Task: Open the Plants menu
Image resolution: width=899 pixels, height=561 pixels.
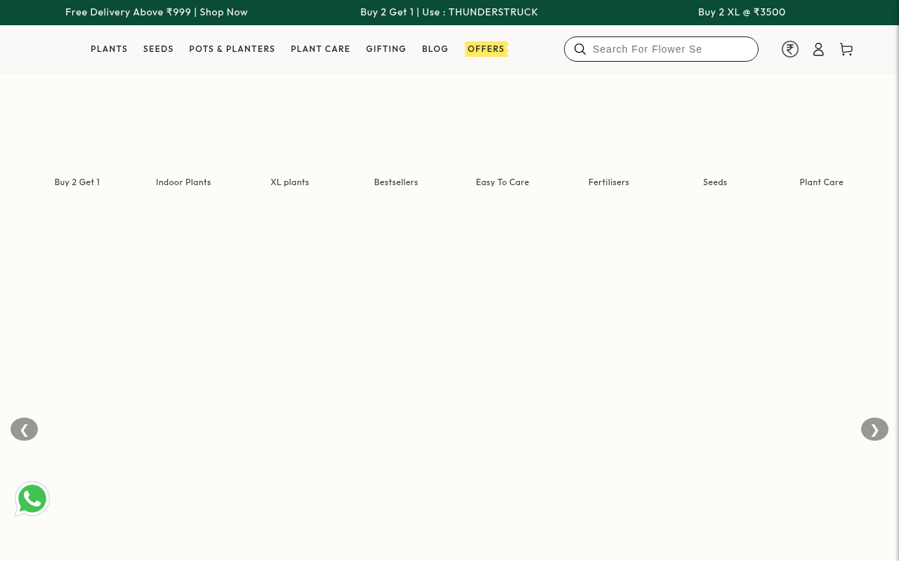Action: [x=109, y=49]
